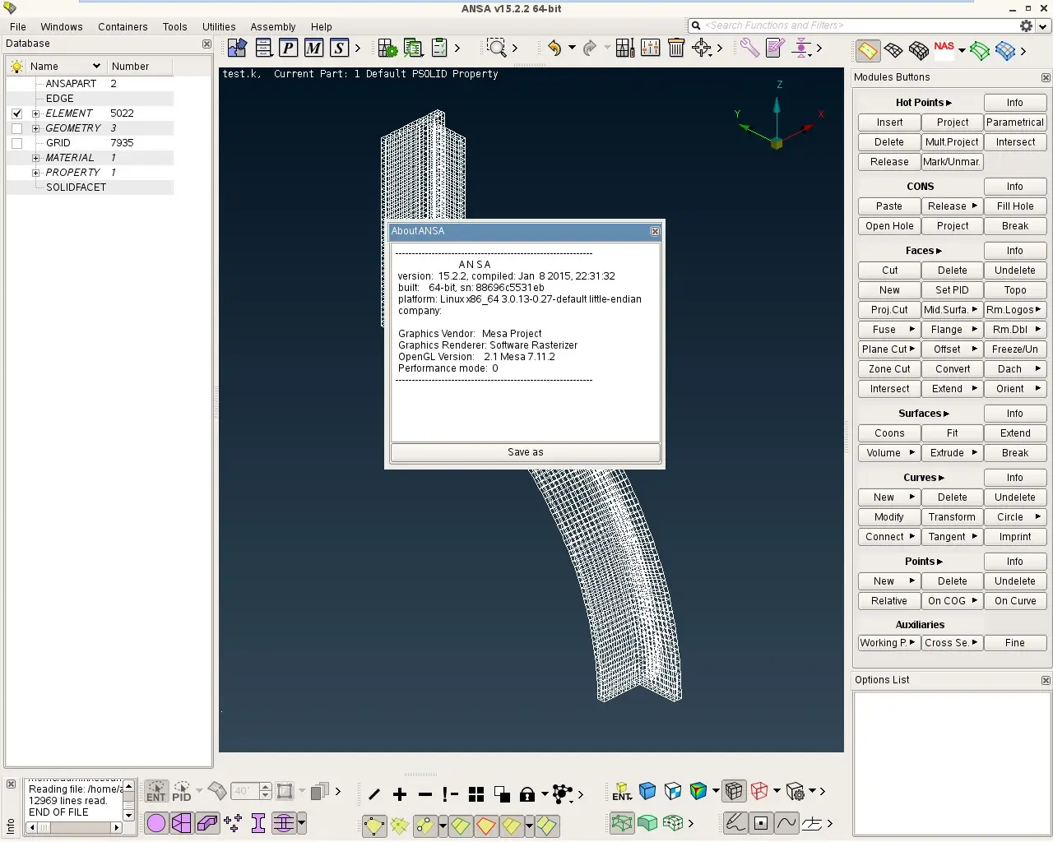Click the On Curve points button
This screenshot has height=842, width=1053.
pyautogui.click(x=1015, y=601)
